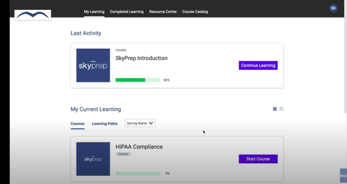Click the HIPAA Compliance progress bar
This screenshot has width=347, height=184.
pyautogui.click(x=137, y=174)
